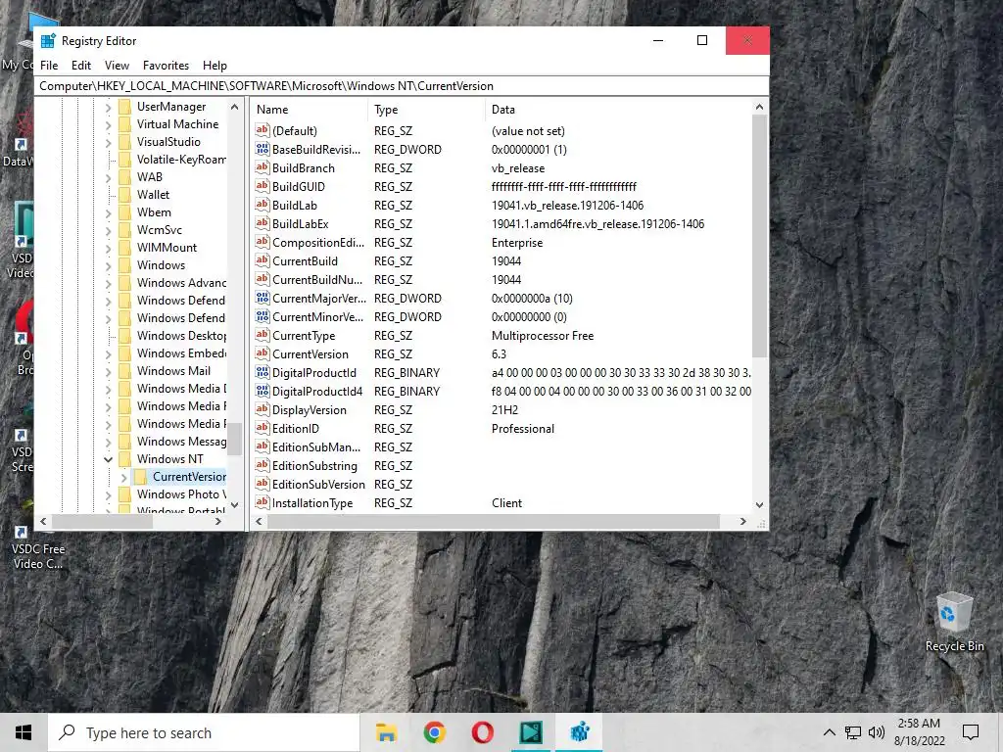Image resolution: width=1003 pixels, height=752 pixels.
Task: Open the View menu
Action: (118, 66)
